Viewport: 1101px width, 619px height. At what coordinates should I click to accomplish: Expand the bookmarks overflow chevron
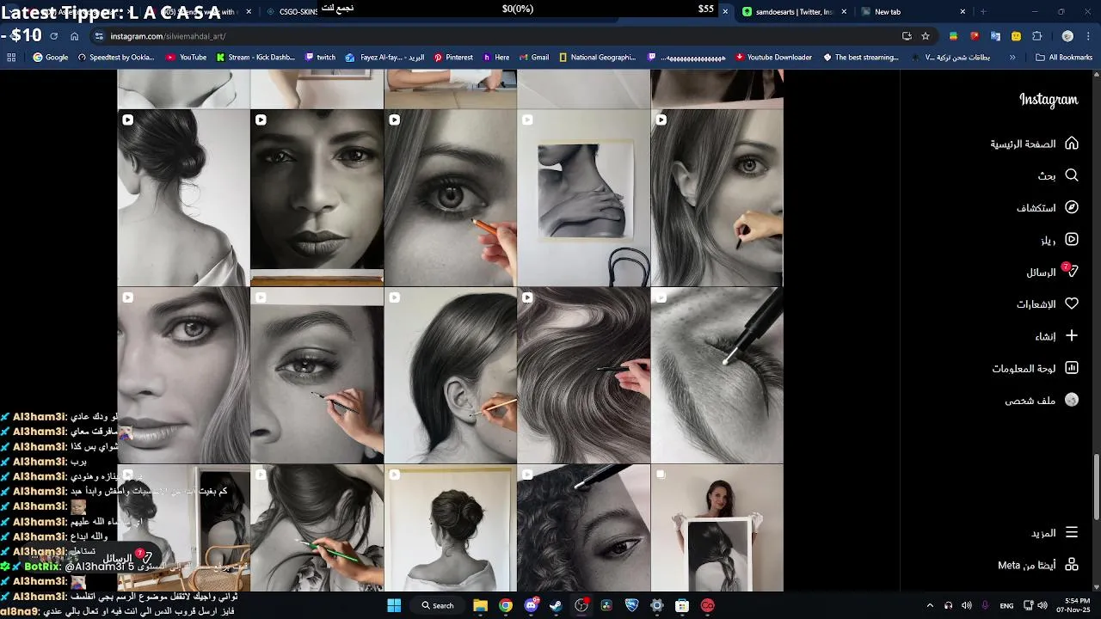pyautogui.click(x=1012, y=58)
